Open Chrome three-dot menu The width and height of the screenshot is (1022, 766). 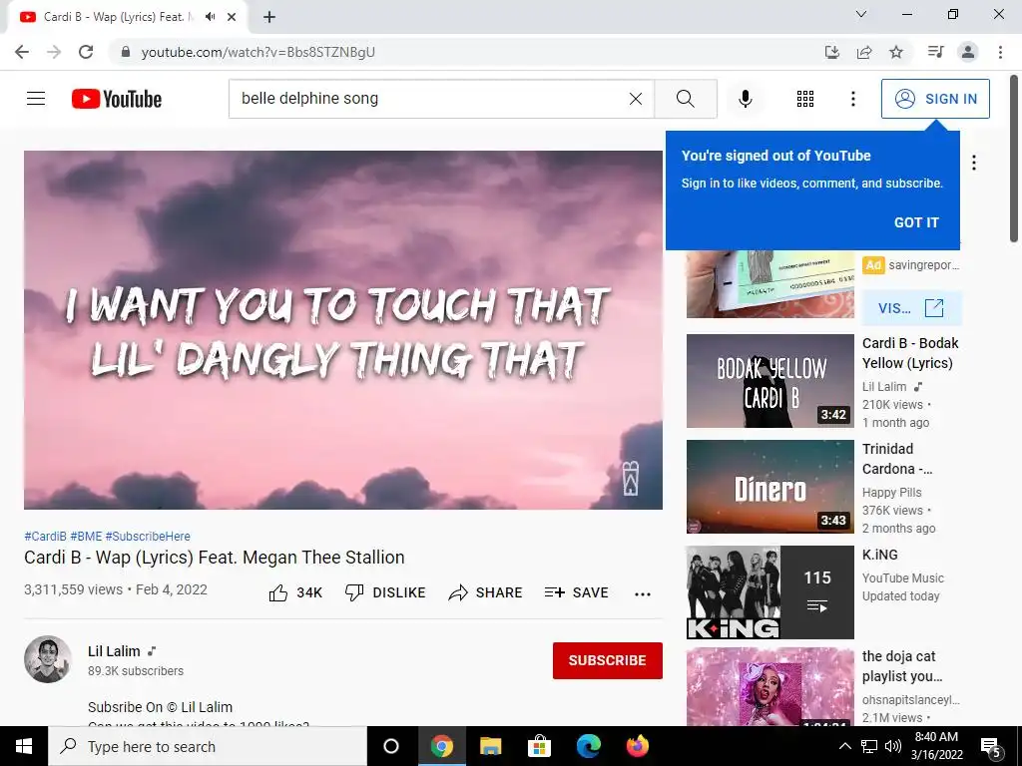(x=1000, y=52)
